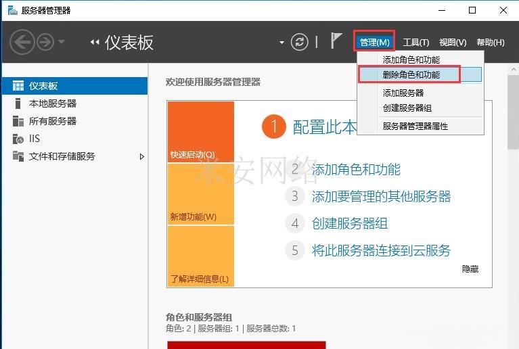Click the 服务器管理器 title bar app icon

[13, 10]
